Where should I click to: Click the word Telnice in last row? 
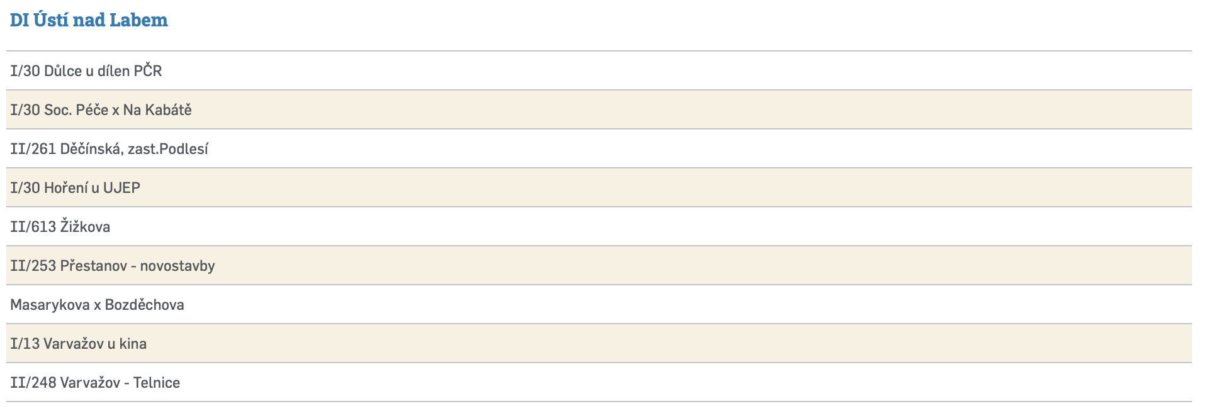(x=156, y=383)
